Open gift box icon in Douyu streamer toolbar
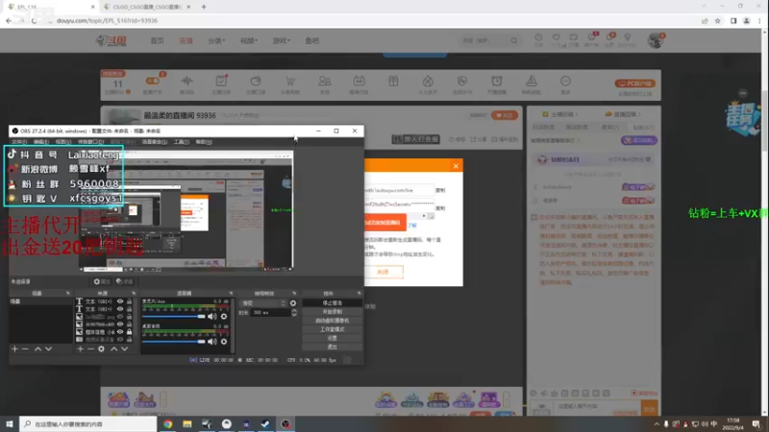The width and height of the screenshot is (769, 432). 393,82
